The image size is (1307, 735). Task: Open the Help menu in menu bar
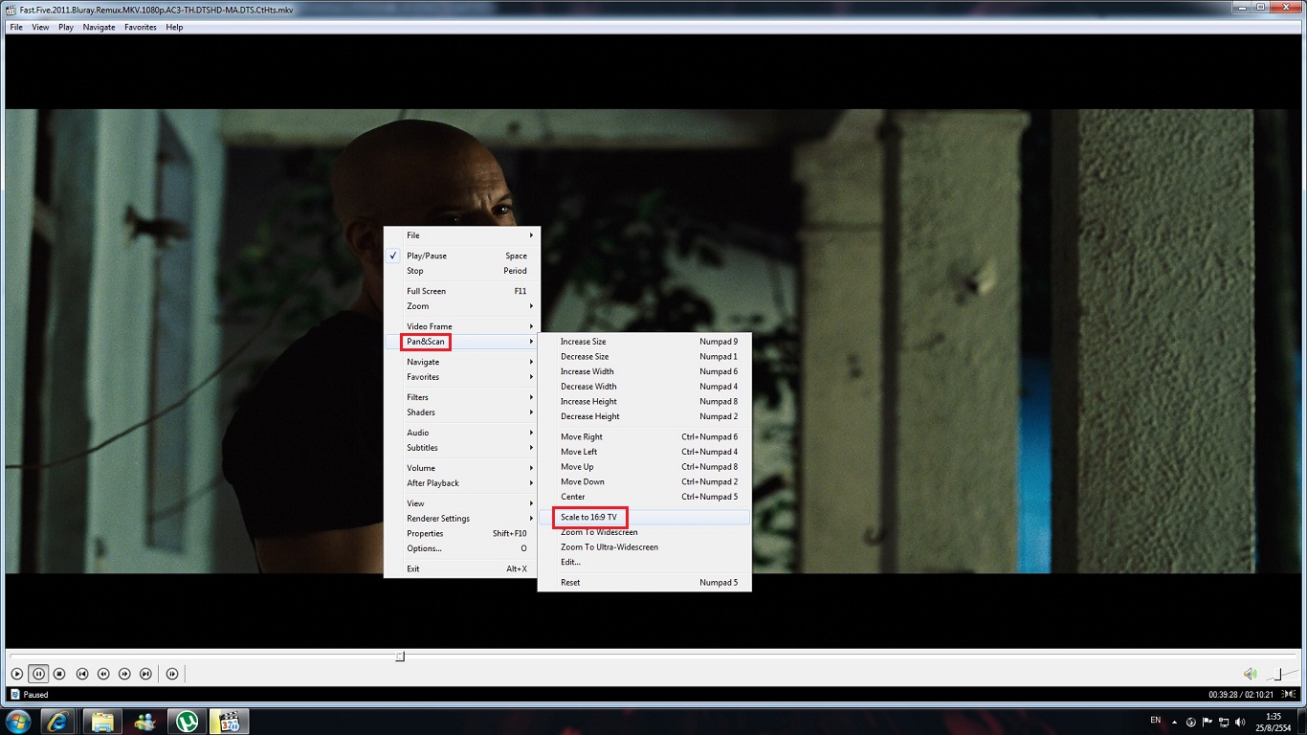click(174, 27)
